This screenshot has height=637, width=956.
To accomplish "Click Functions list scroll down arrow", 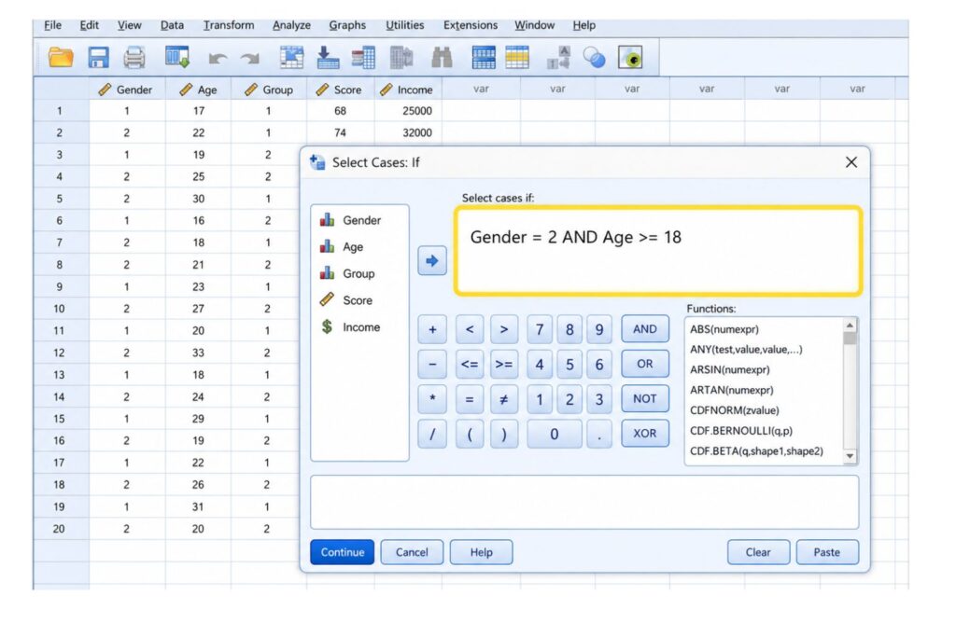I will point(850,456).
